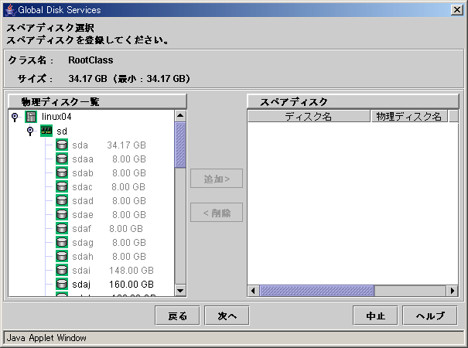
Task: Click the ディスク名 column header
Action: [x=308, y=116]
